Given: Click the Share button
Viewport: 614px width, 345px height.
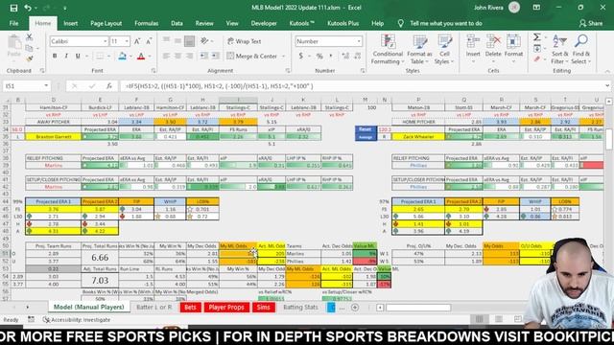Looking at the screenshot, I should point(591,23).
